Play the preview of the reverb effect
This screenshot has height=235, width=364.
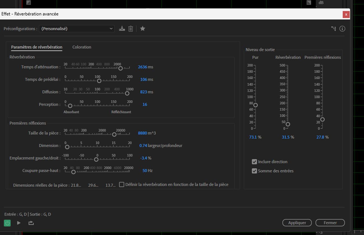click(19, 223)
